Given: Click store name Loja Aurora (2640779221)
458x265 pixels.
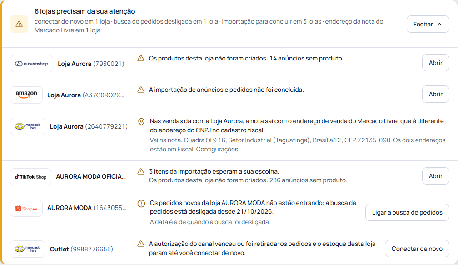Looking at the screenshot, I should (x=89, y=126).
